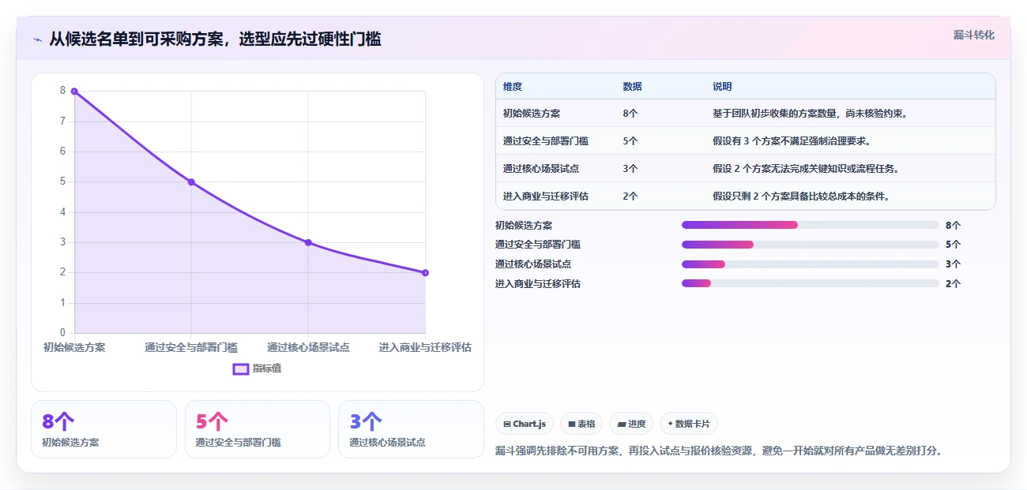Viewport: 1027px width, 490px height.
Task: Click the 8个 value in the table
Action: 630,113
